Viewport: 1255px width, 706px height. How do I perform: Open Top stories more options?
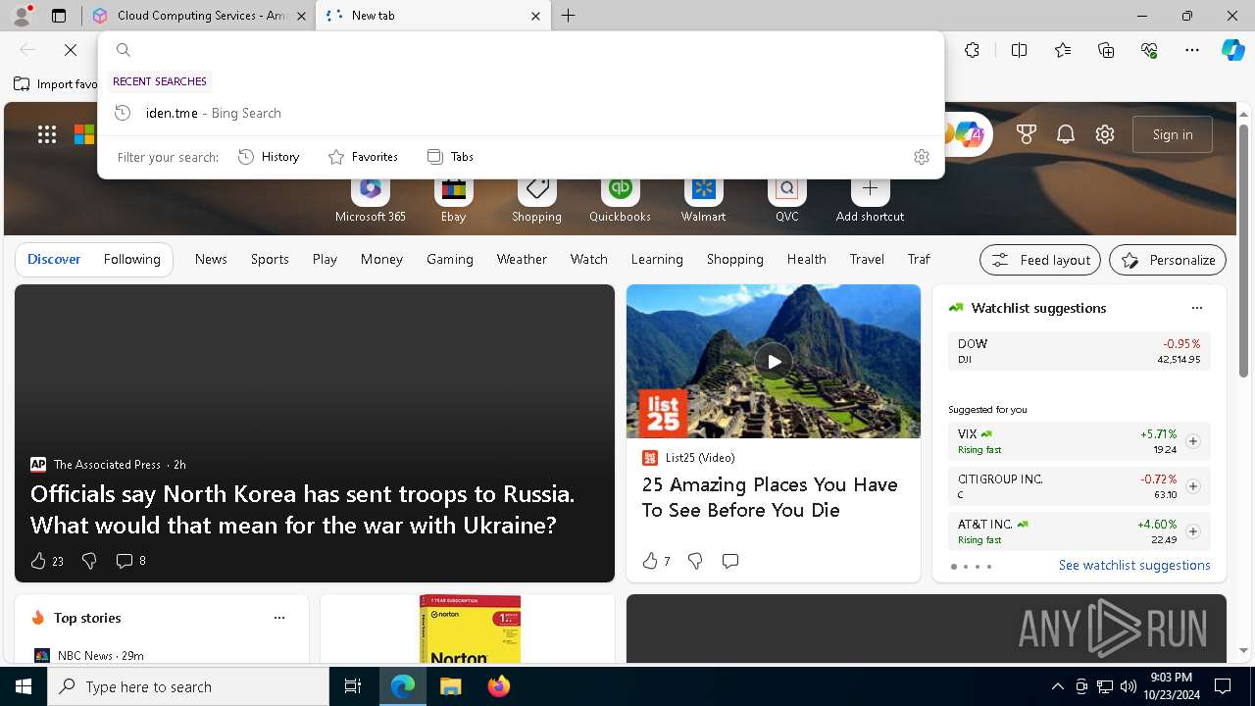279,618
